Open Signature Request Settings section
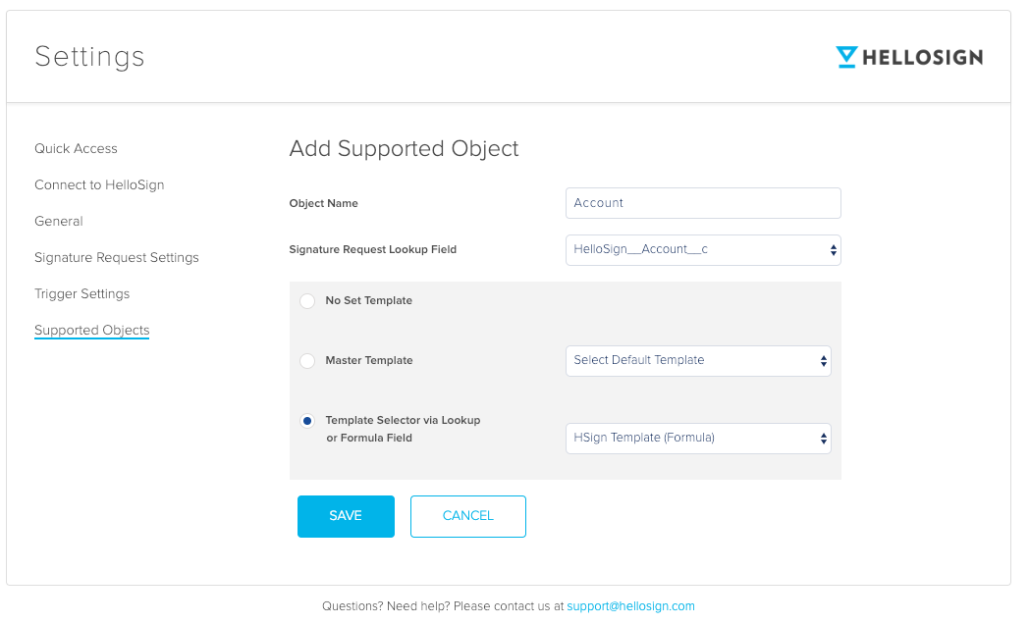The height and width of the screenshot is (624, 1029). [117, 258]
